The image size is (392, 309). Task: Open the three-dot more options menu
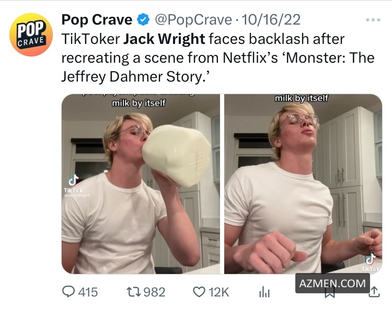point(373,20)
